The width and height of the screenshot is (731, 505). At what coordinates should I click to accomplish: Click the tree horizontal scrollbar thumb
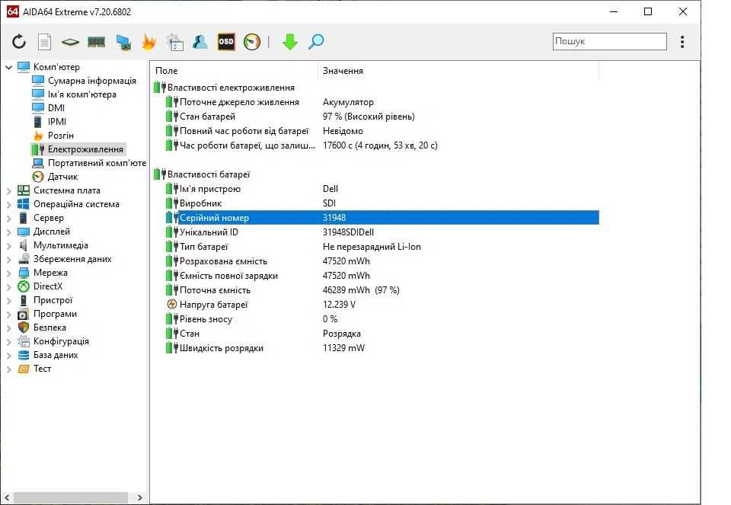70,497
